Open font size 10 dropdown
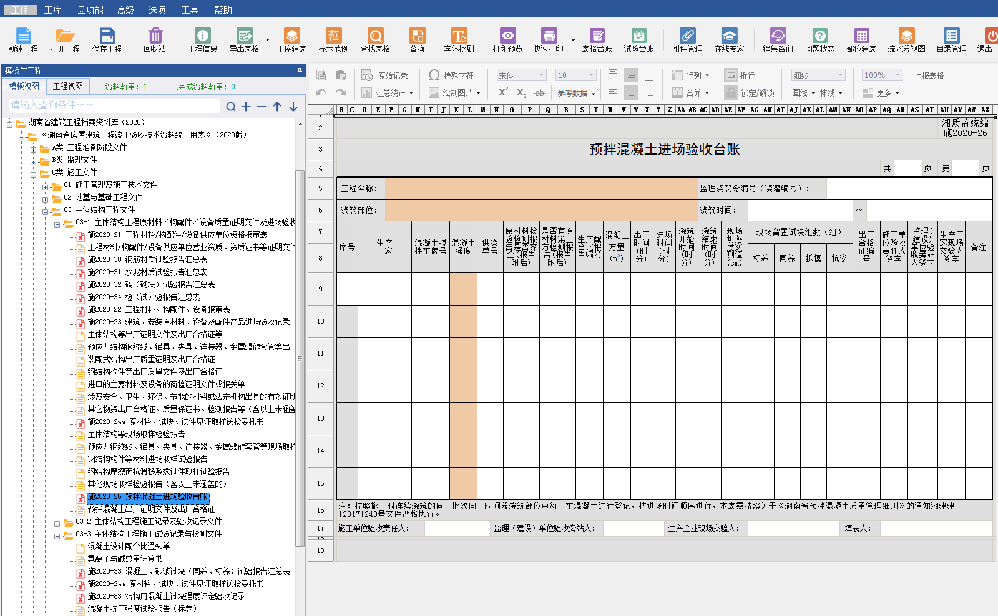Screen dimensions: 998x616 point(575,75)
